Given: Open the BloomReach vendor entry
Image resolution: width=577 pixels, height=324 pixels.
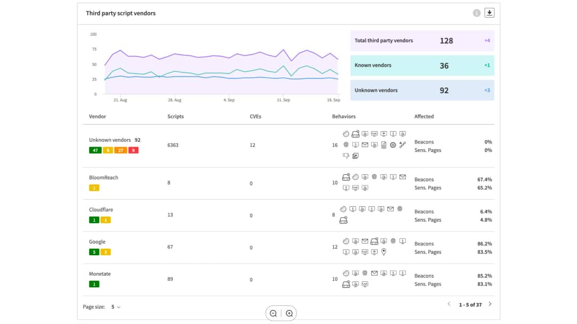Looking at the screenshot, I should click(104, 177).
